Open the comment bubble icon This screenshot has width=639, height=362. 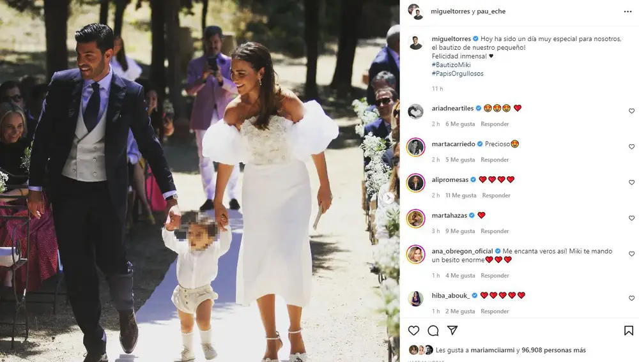433,330
